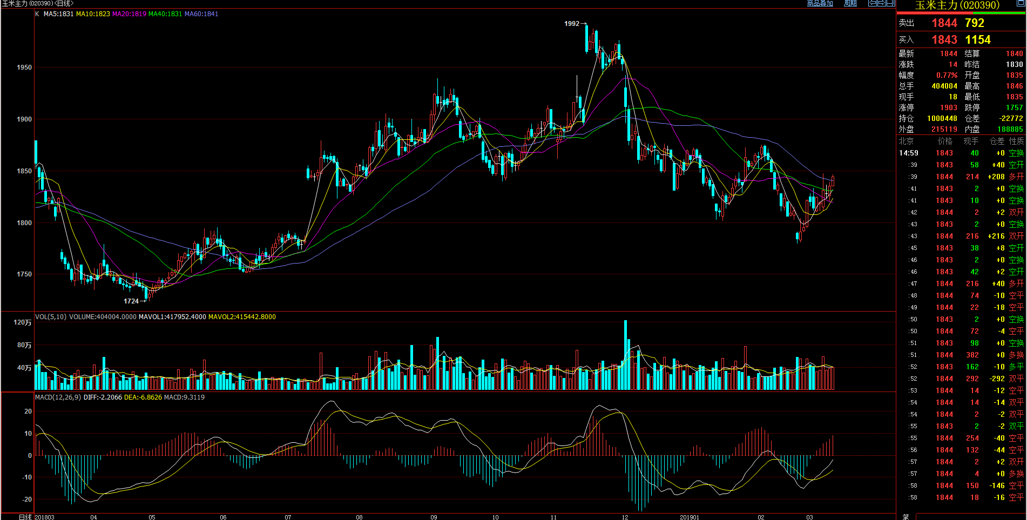1027x520 pixels.
Task: Click the 外盘 value 215119
Action: coord(944,129)
